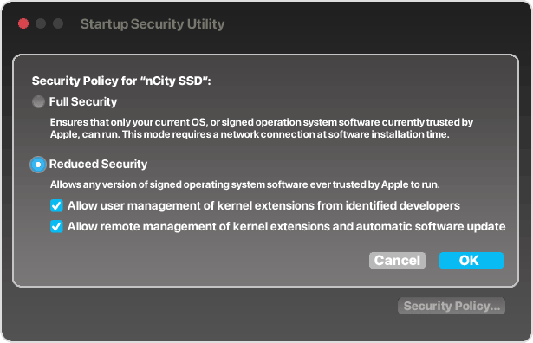Screen dimensions: 533x343
Task: Confirm the policy with OK
Action: click(x=471, y=261)
